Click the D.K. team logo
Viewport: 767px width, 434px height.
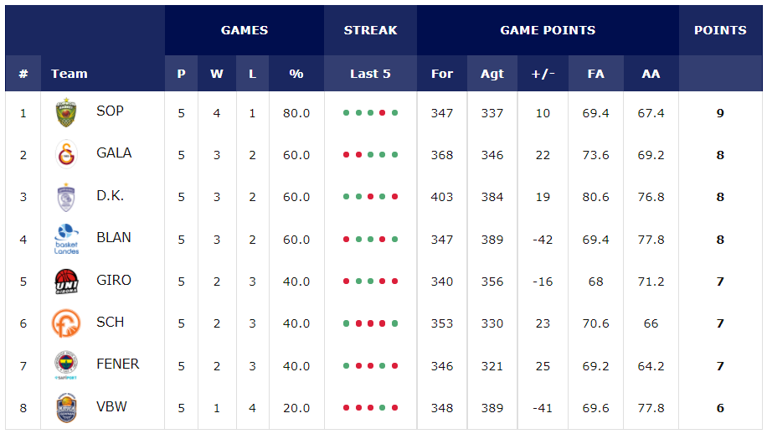tap(66, 197)
